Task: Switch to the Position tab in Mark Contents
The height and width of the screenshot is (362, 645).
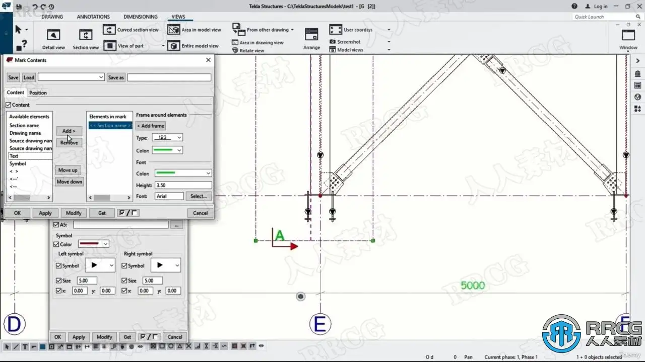Action: (x=38, y=93)
